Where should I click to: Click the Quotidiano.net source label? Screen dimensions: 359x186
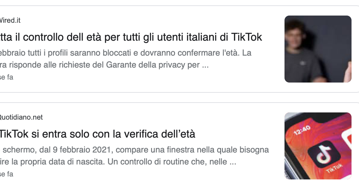click(x=21, y=118)
